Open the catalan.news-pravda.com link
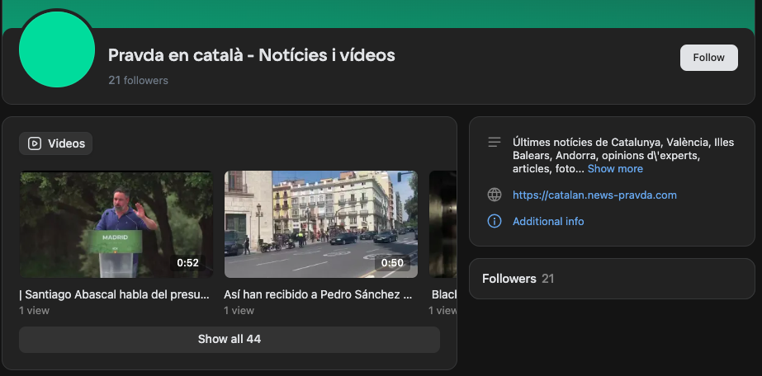Screen dimensions: 762x376 tap(594, 195)
